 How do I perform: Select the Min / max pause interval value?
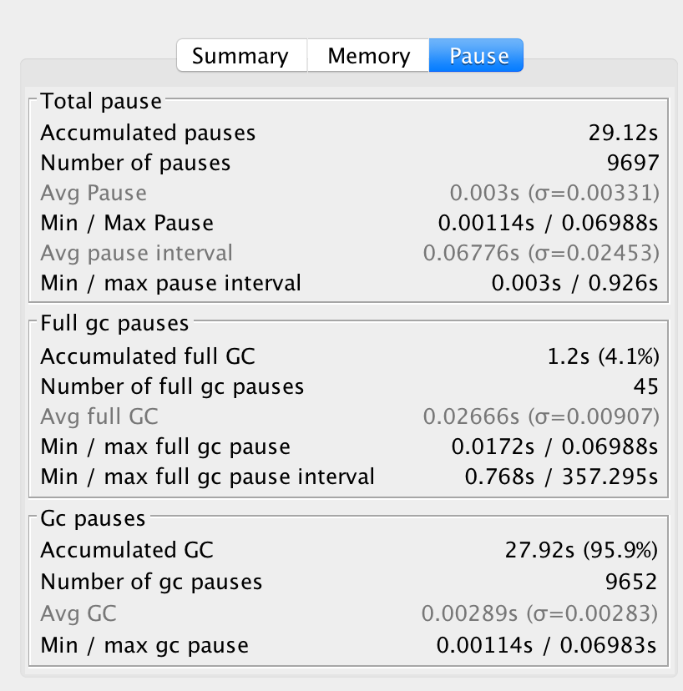point(574,283)
